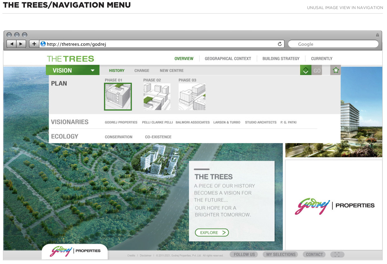This screenshot has height=264, width=387.
Task: Click the Godrej Properties logo in footer
Action: pos(75,251)
